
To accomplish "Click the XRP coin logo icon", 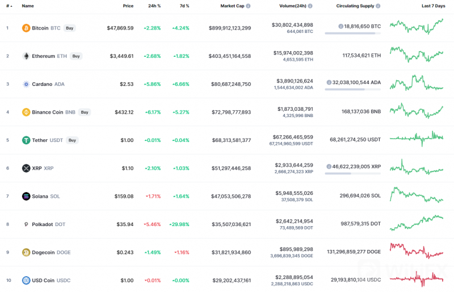I will (x=26, y=168).
